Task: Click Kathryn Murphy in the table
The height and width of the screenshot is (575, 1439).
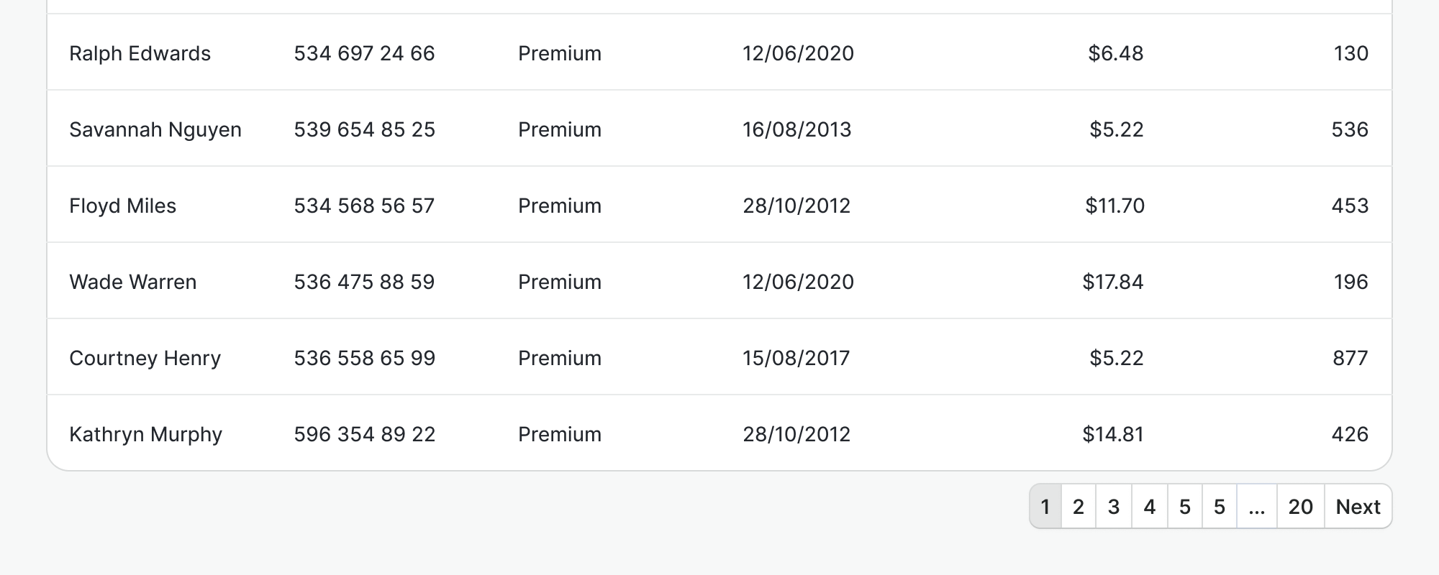Action: [145, 434]
